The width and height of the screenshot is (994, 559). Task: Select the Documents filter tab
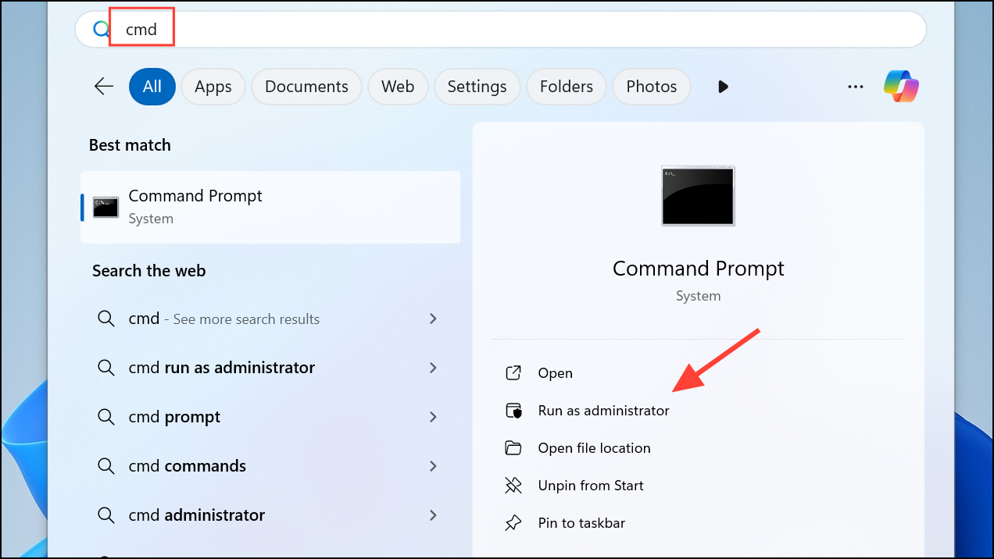coord(306,87)
